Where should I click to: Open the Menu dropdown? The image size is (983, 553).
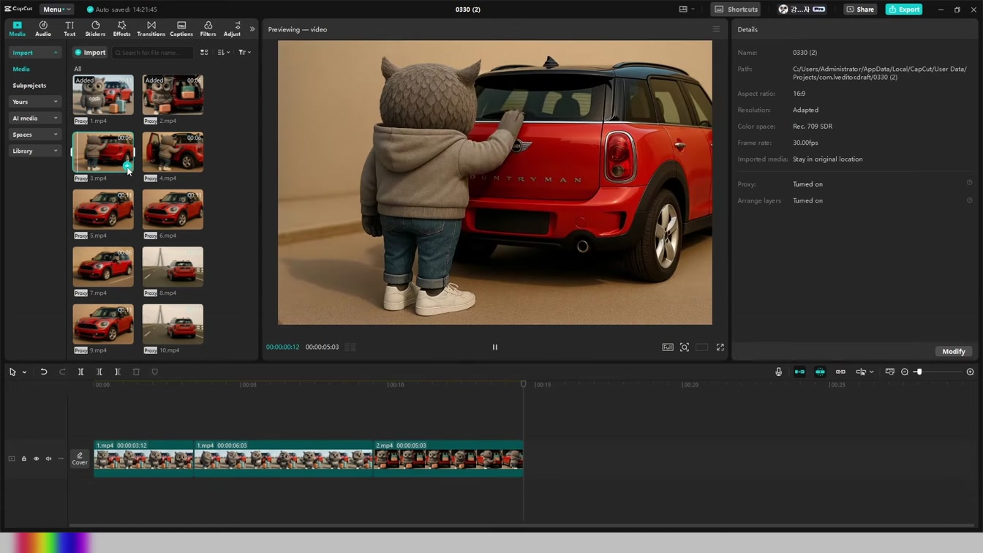pos(56,10)
